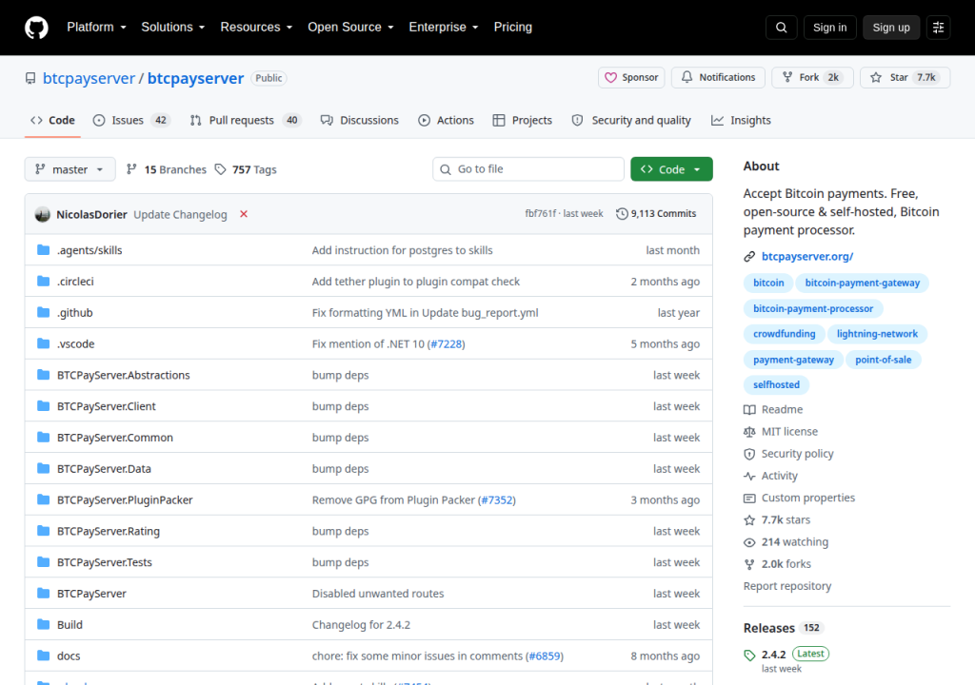Viewport: 975px width, 685px height.
Task: Select the selfhosted topic tag
Action: [776, 384]
